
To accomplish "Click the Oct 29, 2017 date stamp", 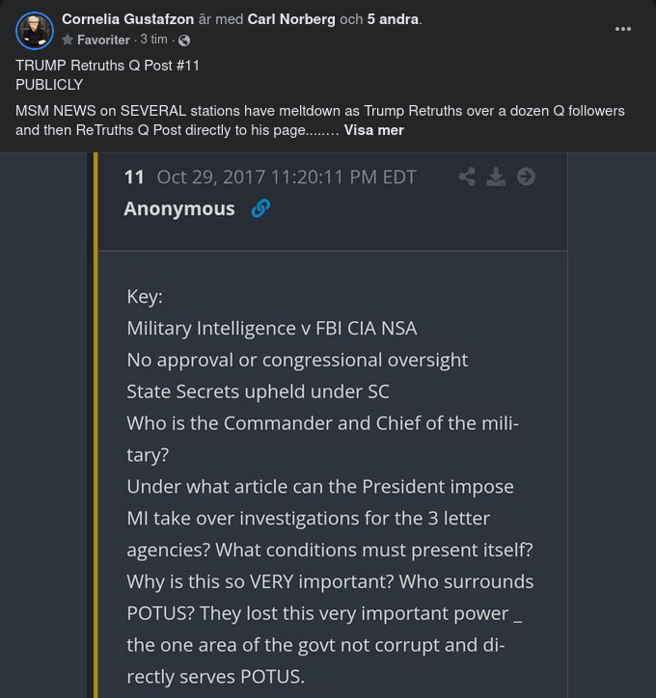I will coord(287,176).
